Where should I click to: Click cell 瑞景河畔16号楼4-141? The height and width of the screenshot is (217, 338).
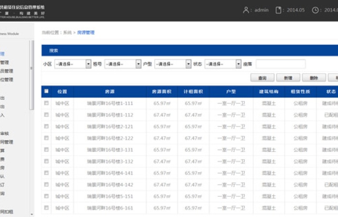pos(110,173)
